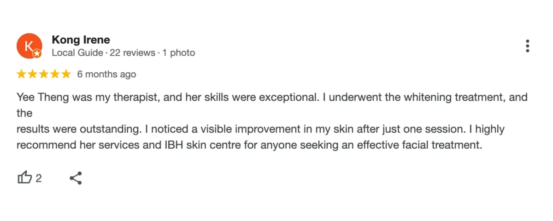
Task: Click the third yellow rating star
Action: pyautogui.click(x=44, y=74)
